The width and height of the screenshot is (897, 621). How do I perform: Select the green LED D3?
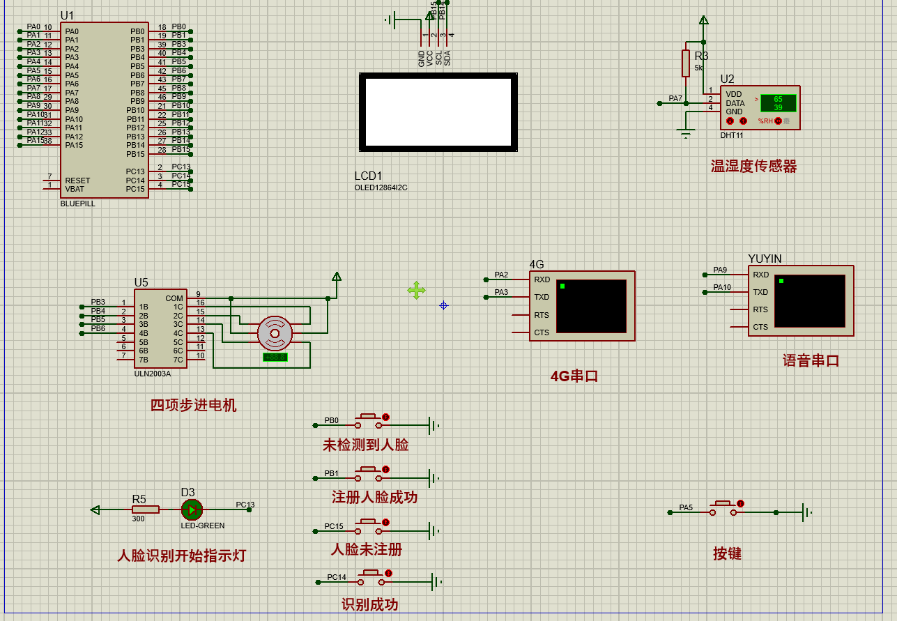(x=191, y=509)
